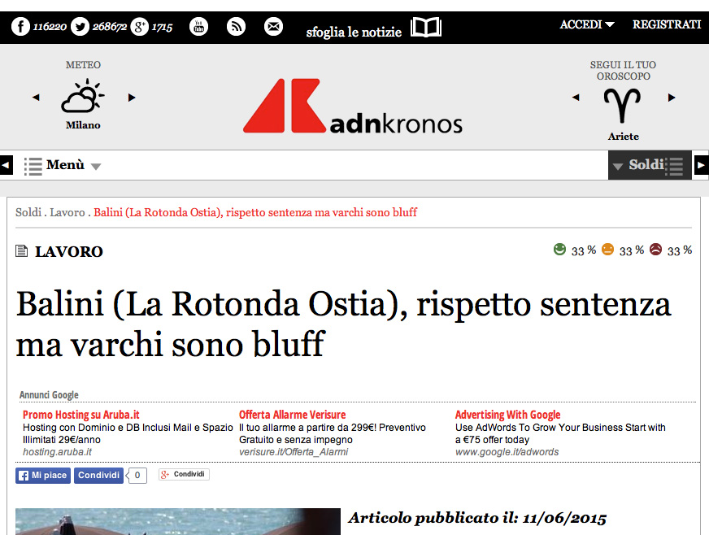This screenshot has height=535, width=709.
Task: Show previous zodiac sign in Oroscopo
Action: [x=576, y=98]
